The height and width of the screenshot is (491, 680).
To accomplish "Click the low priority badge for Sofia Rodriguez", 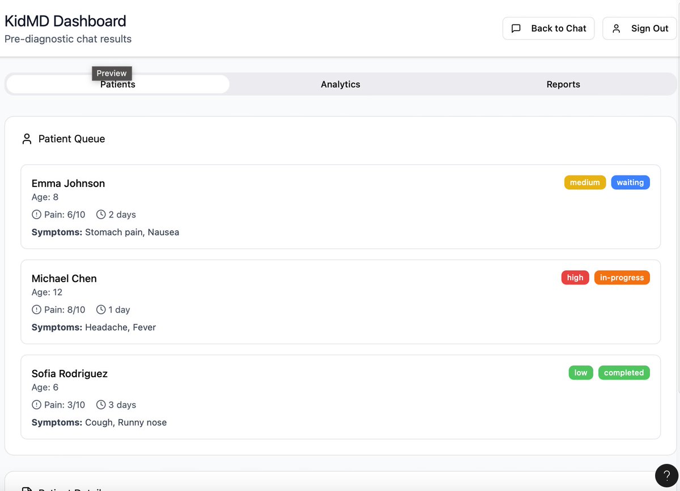I will click(x=581, y=373).
